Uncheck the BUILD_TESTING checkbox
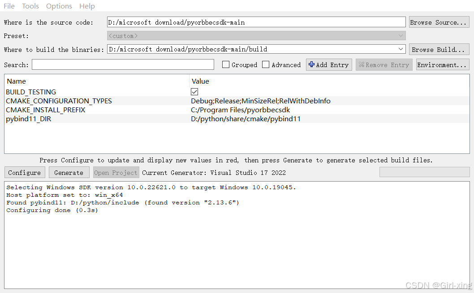This screenshot has width=474, height=293. point(194,92)
